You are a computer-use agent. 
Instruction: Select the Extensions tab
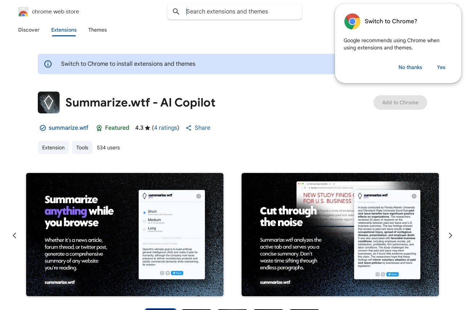pyautogui.click(x=64, y=30)
